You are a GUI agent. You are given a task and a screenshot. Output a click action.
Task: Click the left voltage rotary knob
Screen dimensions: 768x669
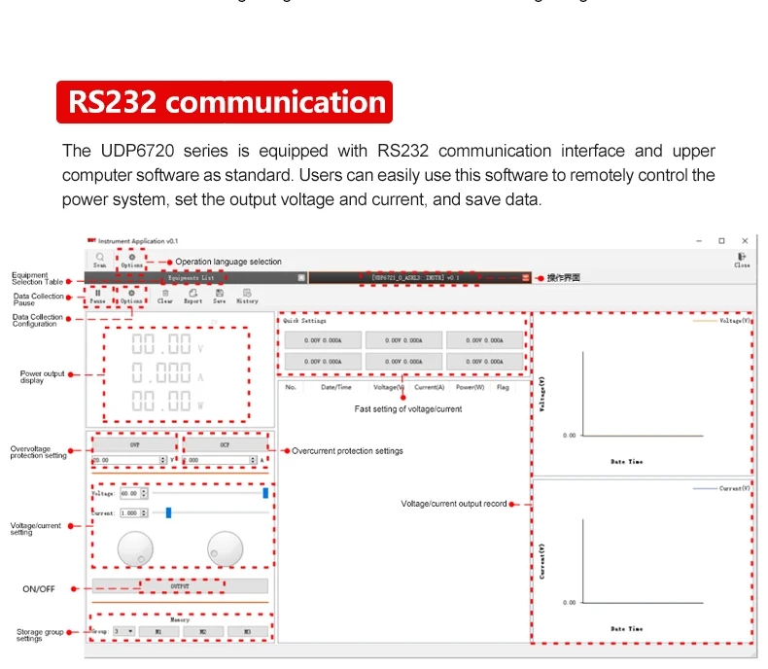(135, 549)
